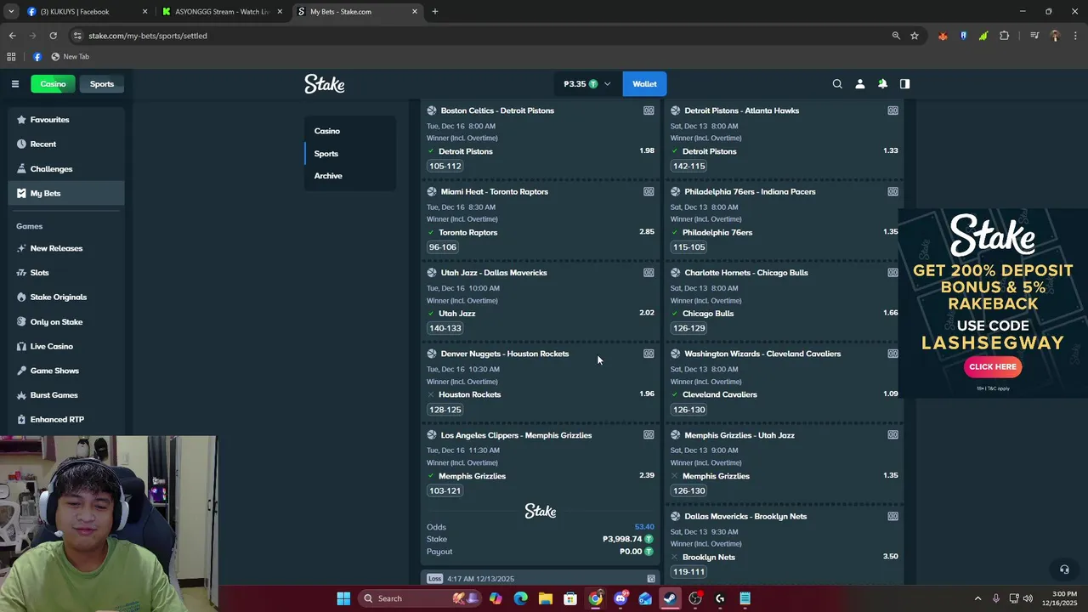Select the Casino bets tab

(x=327, y=131)
